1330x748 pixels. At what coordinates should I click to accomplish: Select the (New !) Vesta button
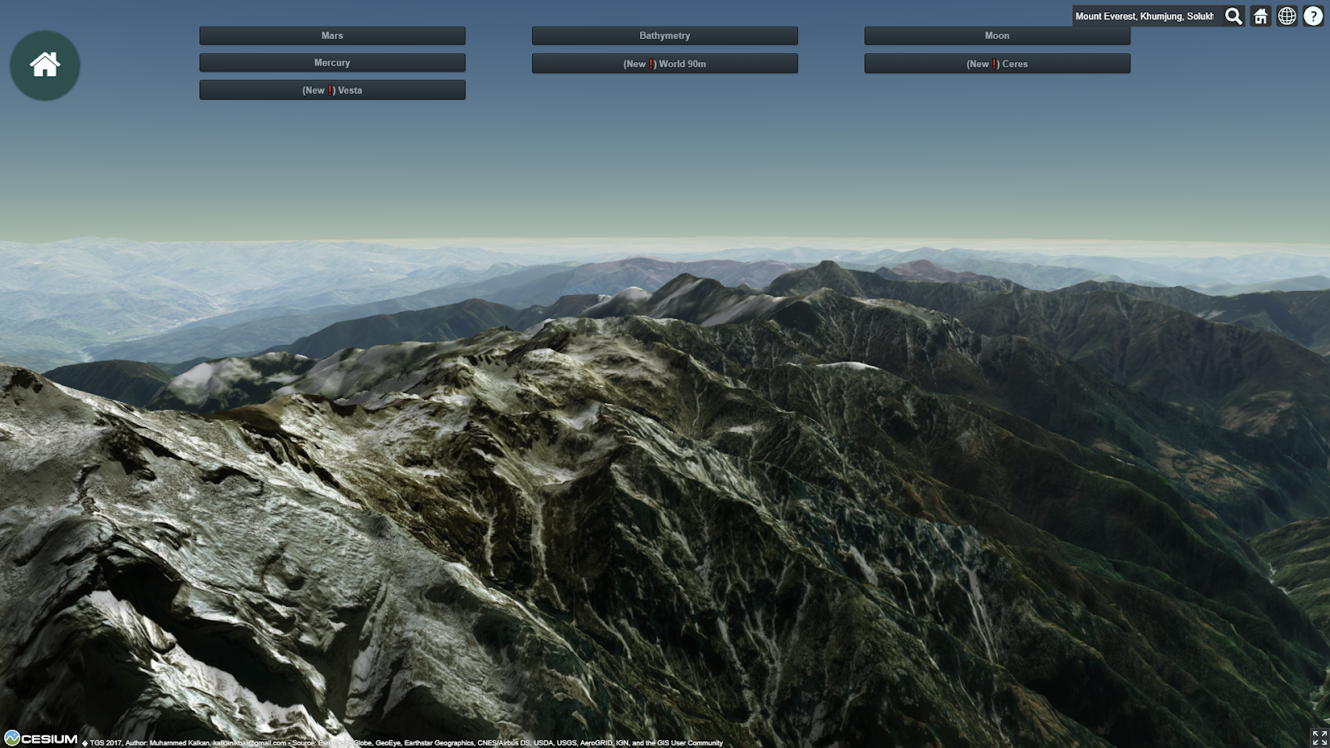click(332, 91)
